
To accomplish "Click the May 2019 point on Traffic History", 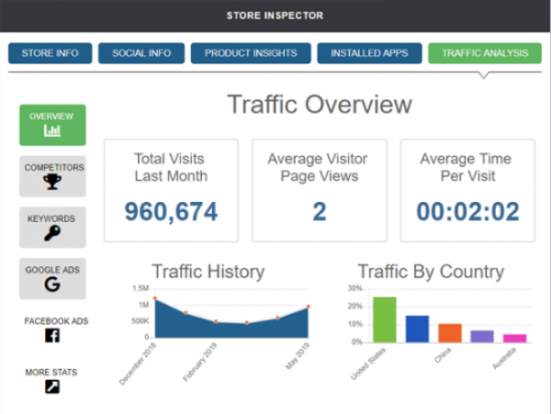I will point(309,307).
